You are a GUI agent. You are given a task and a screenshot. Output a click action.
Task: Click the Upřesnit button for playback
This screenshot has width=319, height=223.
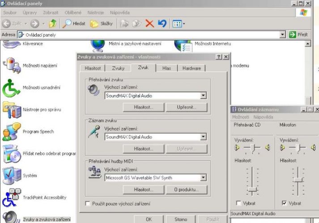pos(187,107)
